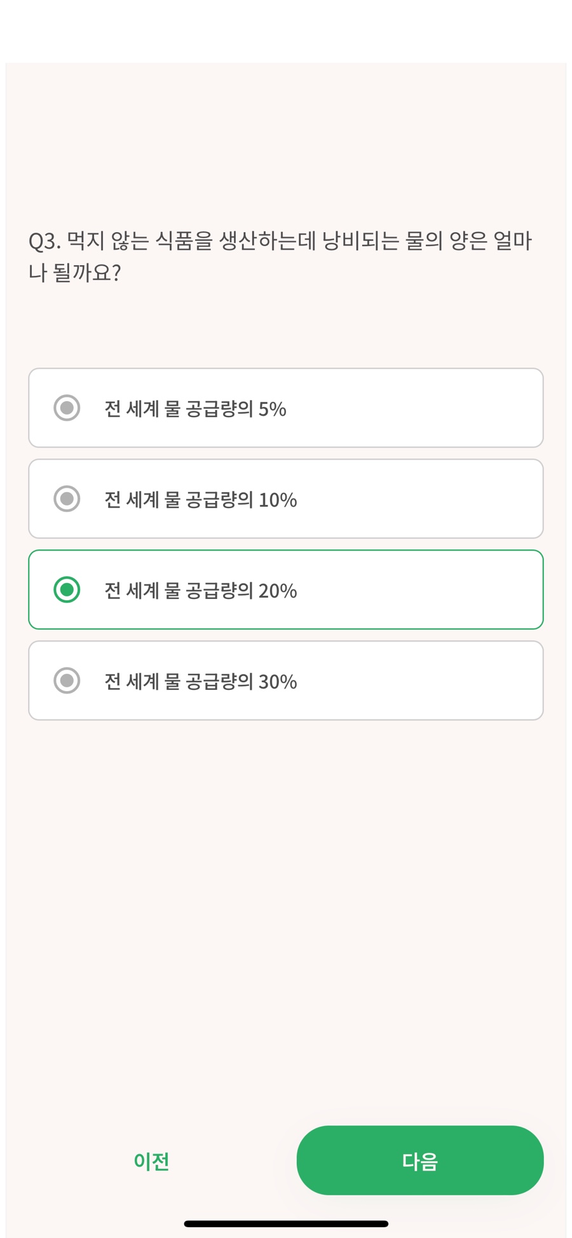
Task: Tap the "전 세계 물 공급량의 5%" label
Action: pyautogui.click(x=195, y=409)
